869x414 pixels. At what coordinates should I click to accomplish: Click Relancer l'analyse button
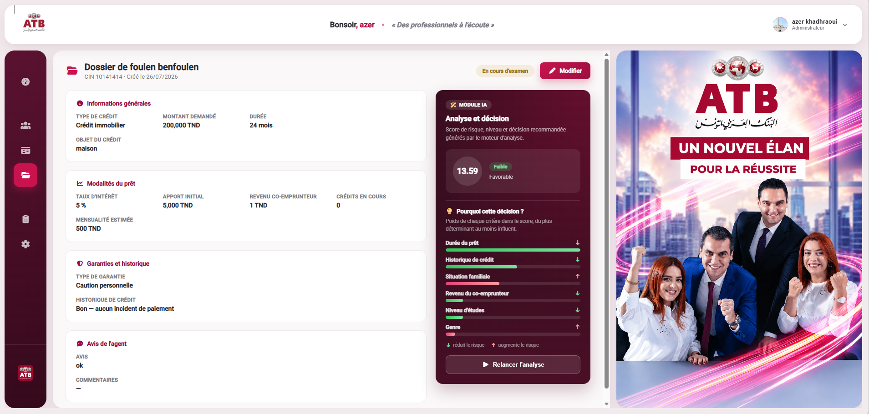(513, 364)
